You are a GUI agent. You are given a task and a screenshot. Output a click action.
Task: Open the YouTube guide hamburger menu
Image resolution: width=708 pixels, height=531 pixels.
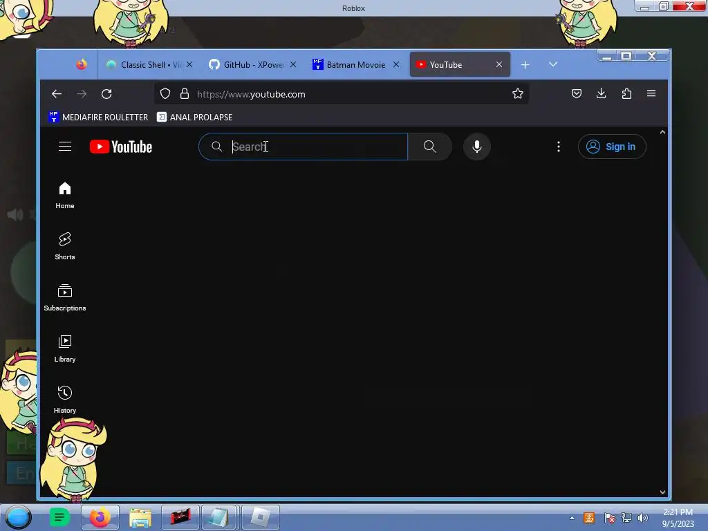(x=65, y=147)
